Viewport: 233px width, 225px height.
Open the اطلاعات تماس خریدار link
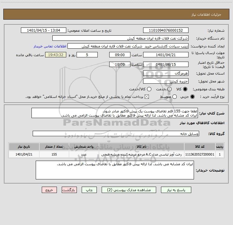pyautogui.click(x=50, y=46)
